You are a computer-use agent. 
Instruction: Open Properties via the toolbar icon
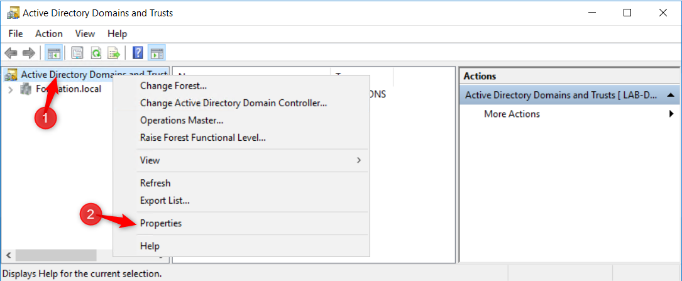(x=77, y=53)
